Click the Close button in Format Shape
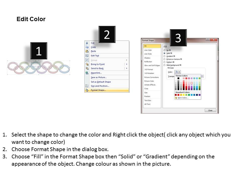Screen dimensions: 241x181 (x=210, y=110)
